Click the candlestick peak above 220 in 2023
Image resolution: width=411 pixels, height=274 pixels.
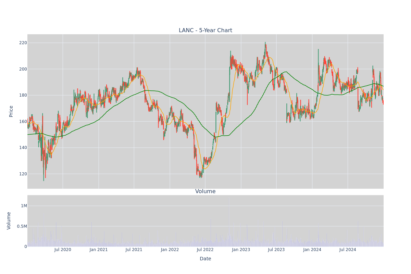265,46
